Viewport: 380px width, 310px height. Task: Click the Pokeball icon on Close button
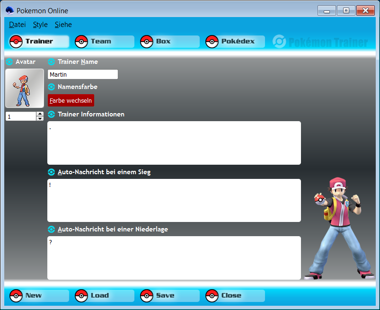coord(212,296)
